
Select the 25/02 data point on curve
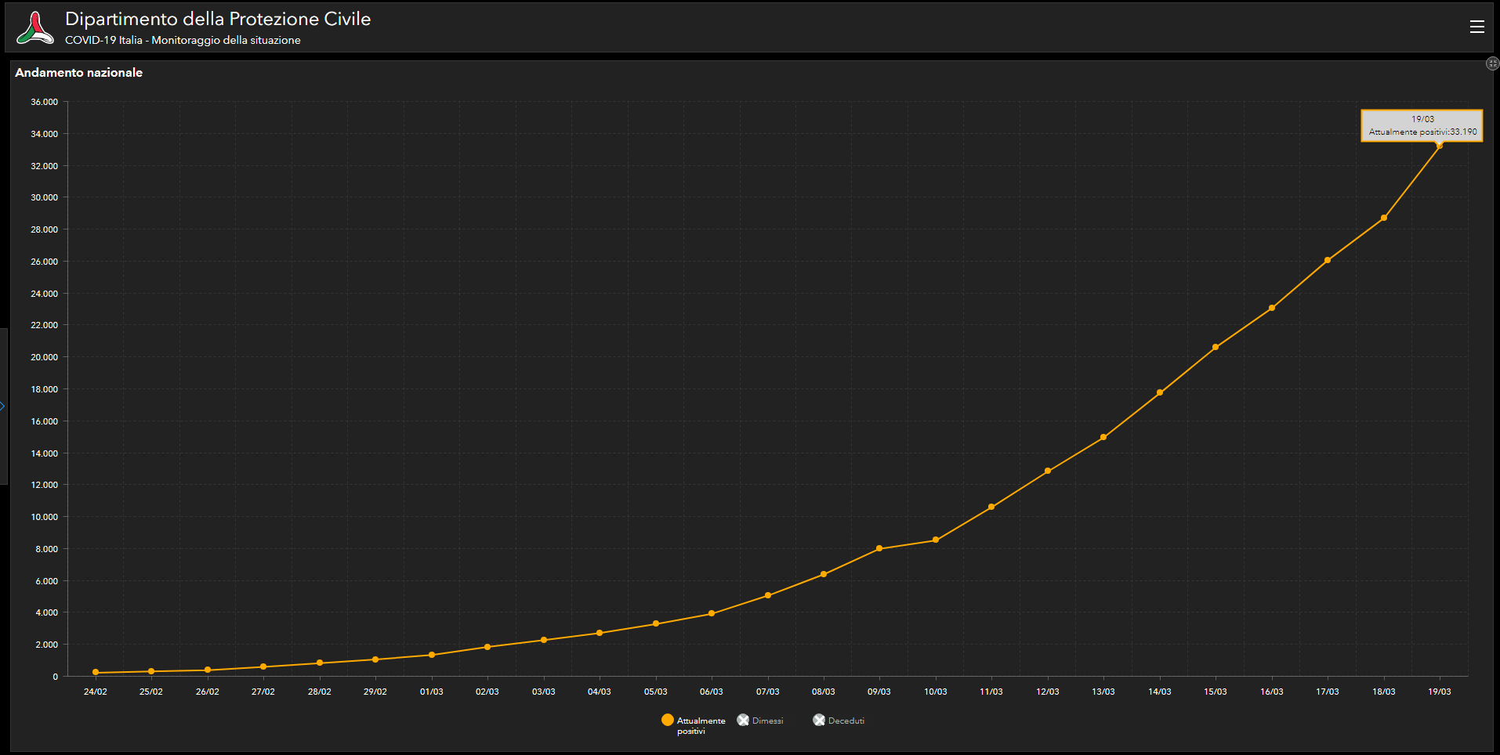(151, 671)
